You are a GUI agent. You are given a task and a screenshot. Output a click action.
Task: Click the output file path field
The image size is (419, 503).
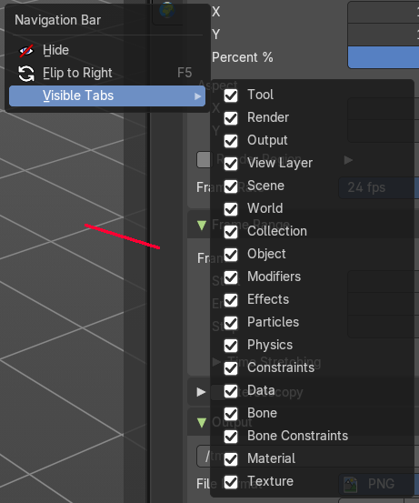point(308,456)
